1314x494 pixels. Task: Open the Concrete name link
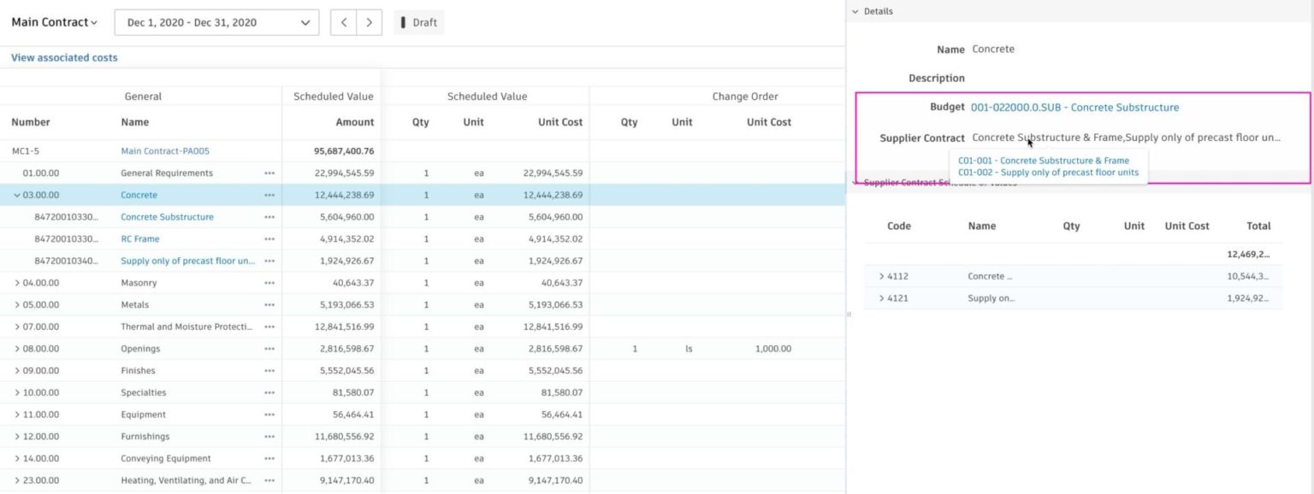click(x=139, y=195)
